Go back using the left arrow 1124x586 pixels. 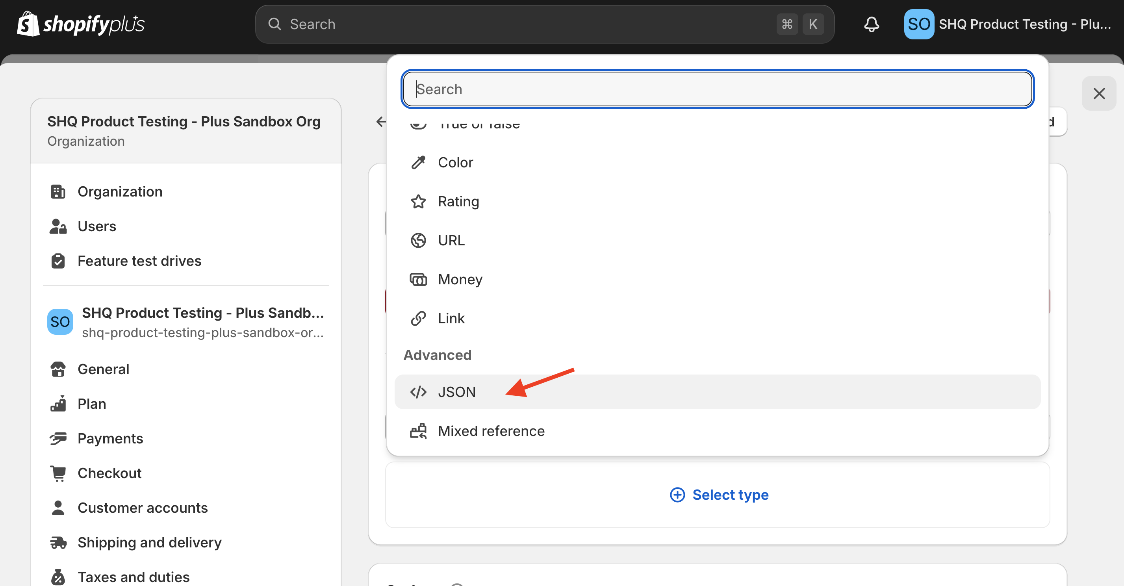[x=380, y=122]
